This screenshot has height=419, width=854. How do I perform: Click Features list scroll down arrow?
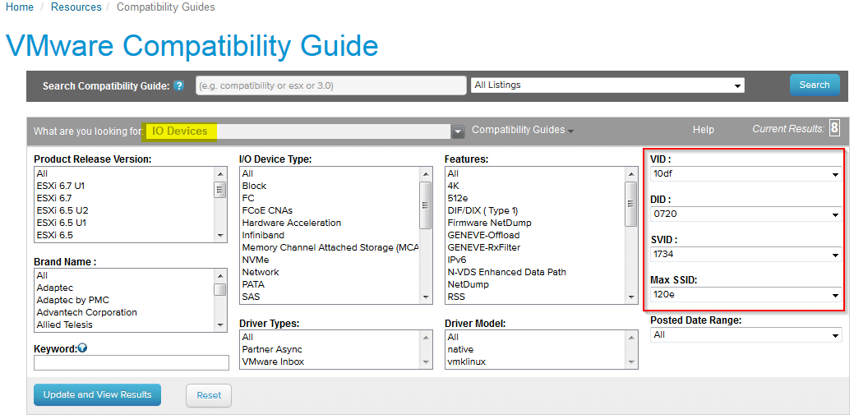pos(630,297)
